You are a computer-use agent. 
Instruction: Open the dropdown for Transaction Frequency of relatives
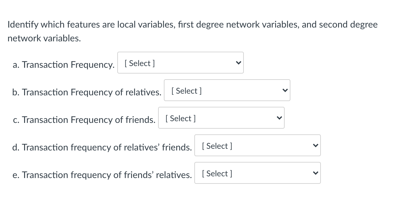tap(227, 90)
